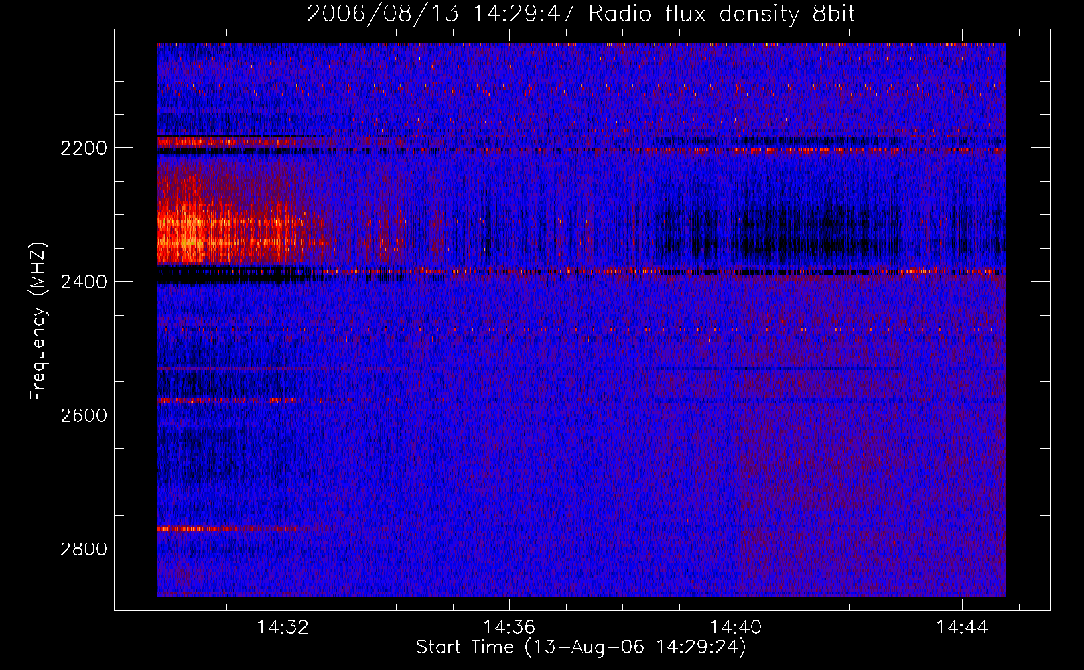The height and width of the screenshot is (670, 1084).
Task: Click the "Frequency (MHZ)" axis label
Action: 38,322
